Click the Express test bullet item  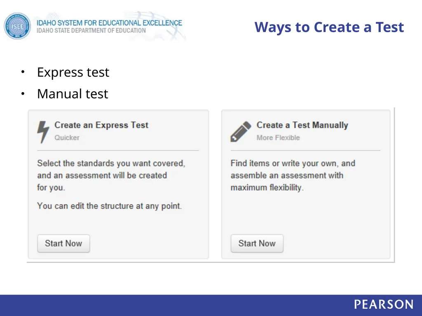[x=73, y=72]
